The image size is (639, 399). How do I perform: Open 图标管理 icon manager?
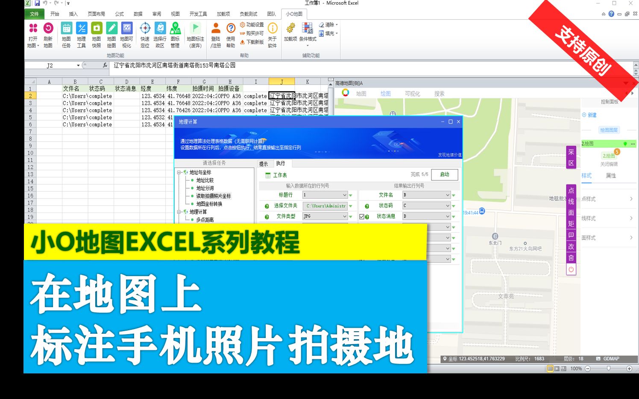175,34
